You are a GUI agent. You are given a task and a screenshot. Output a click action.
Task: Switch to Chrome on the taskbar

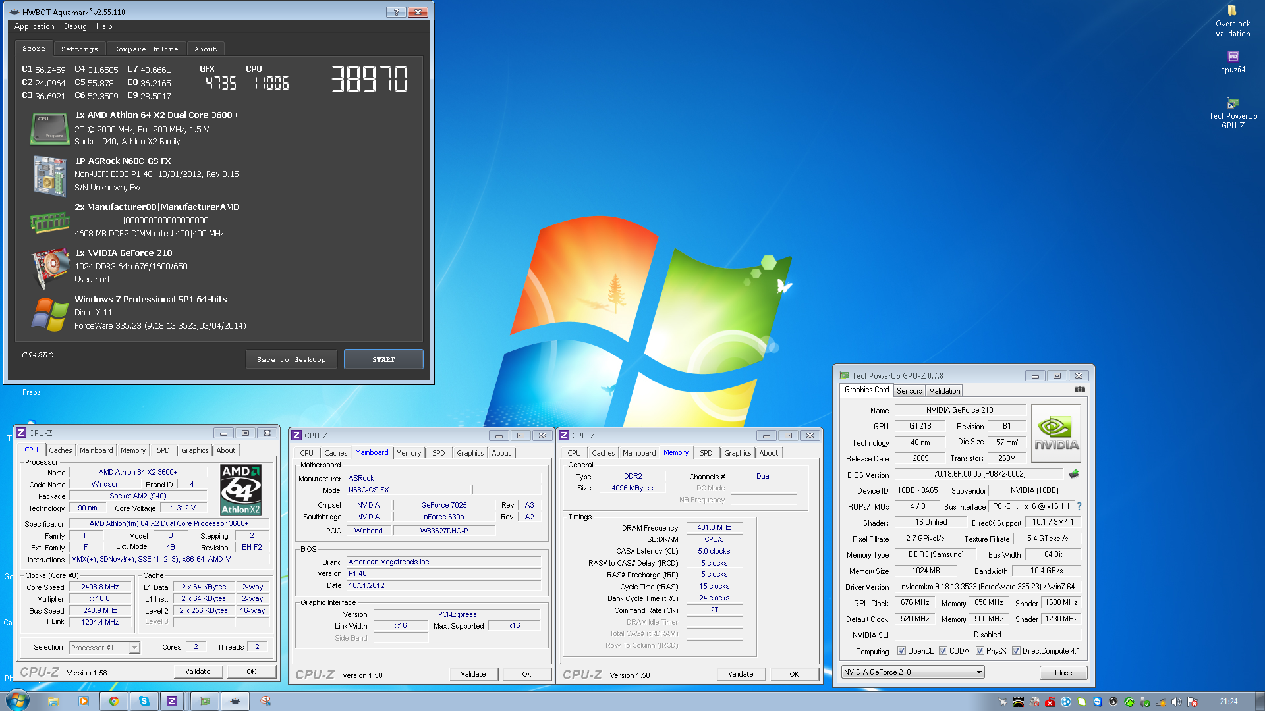(x=114, y=701)
